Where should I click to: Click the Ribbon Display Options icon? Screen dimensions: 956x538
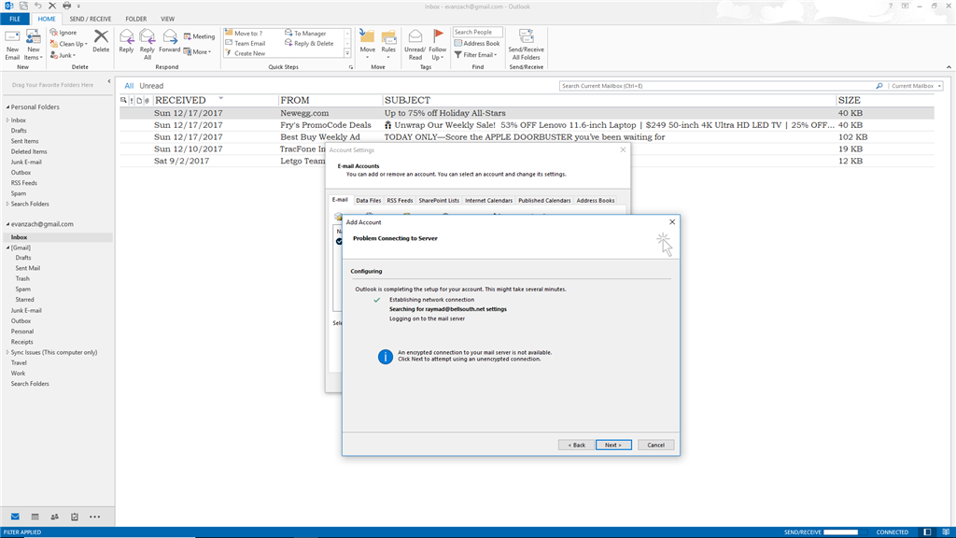point(905,7)
